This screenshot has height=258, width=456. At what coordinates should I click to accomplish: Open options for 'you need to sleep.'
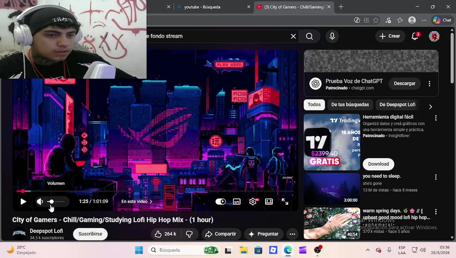click(x=436, y=177)
